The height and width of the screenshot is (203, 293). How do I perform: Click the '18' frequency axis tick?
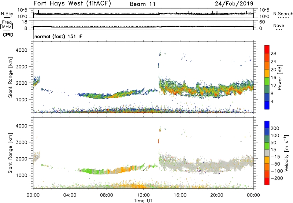click(25, 22)
